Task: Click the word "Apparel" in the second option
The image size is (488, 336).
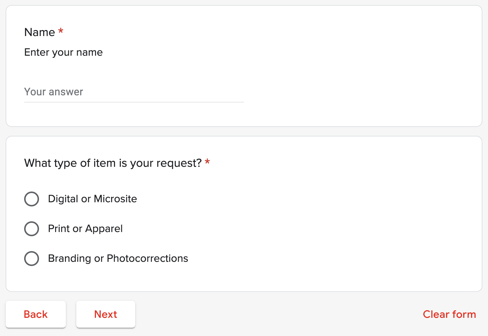Action: click(104, 229)
